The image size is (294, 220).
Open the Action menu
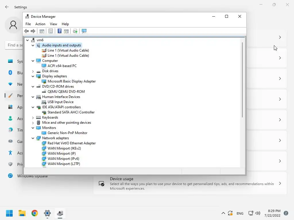[x=40, y=24]
